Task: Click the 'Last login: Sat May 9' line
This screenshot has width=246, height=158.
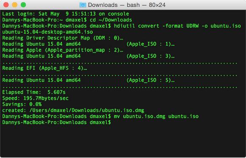Action: pos(66,14)
